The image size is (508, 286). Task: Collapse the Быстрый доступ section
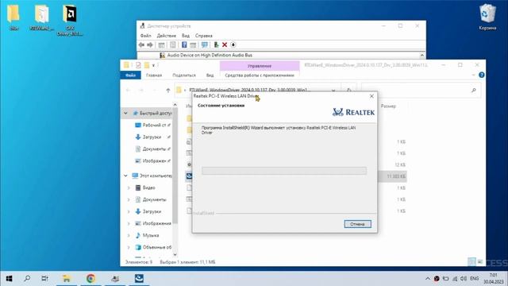(125, 113)
